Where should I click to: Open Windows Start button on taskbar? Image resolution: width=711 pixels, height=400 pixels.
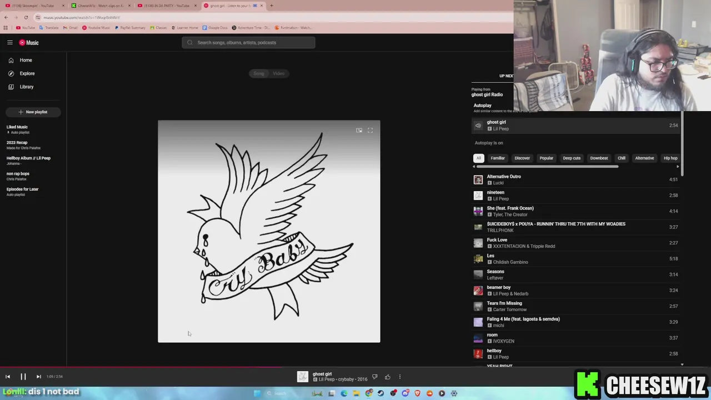pos(257,393)
